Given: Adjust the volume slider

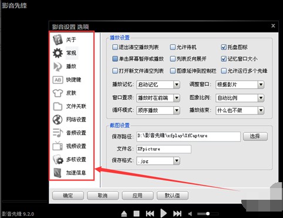Looking at the screenshot, I should click(x=208, y=214).
